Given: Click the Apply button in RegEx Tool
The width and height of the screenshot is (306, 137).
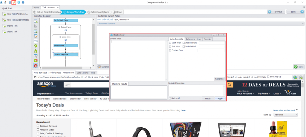Looking at the screenshot, I should click(x=220, y=99).
